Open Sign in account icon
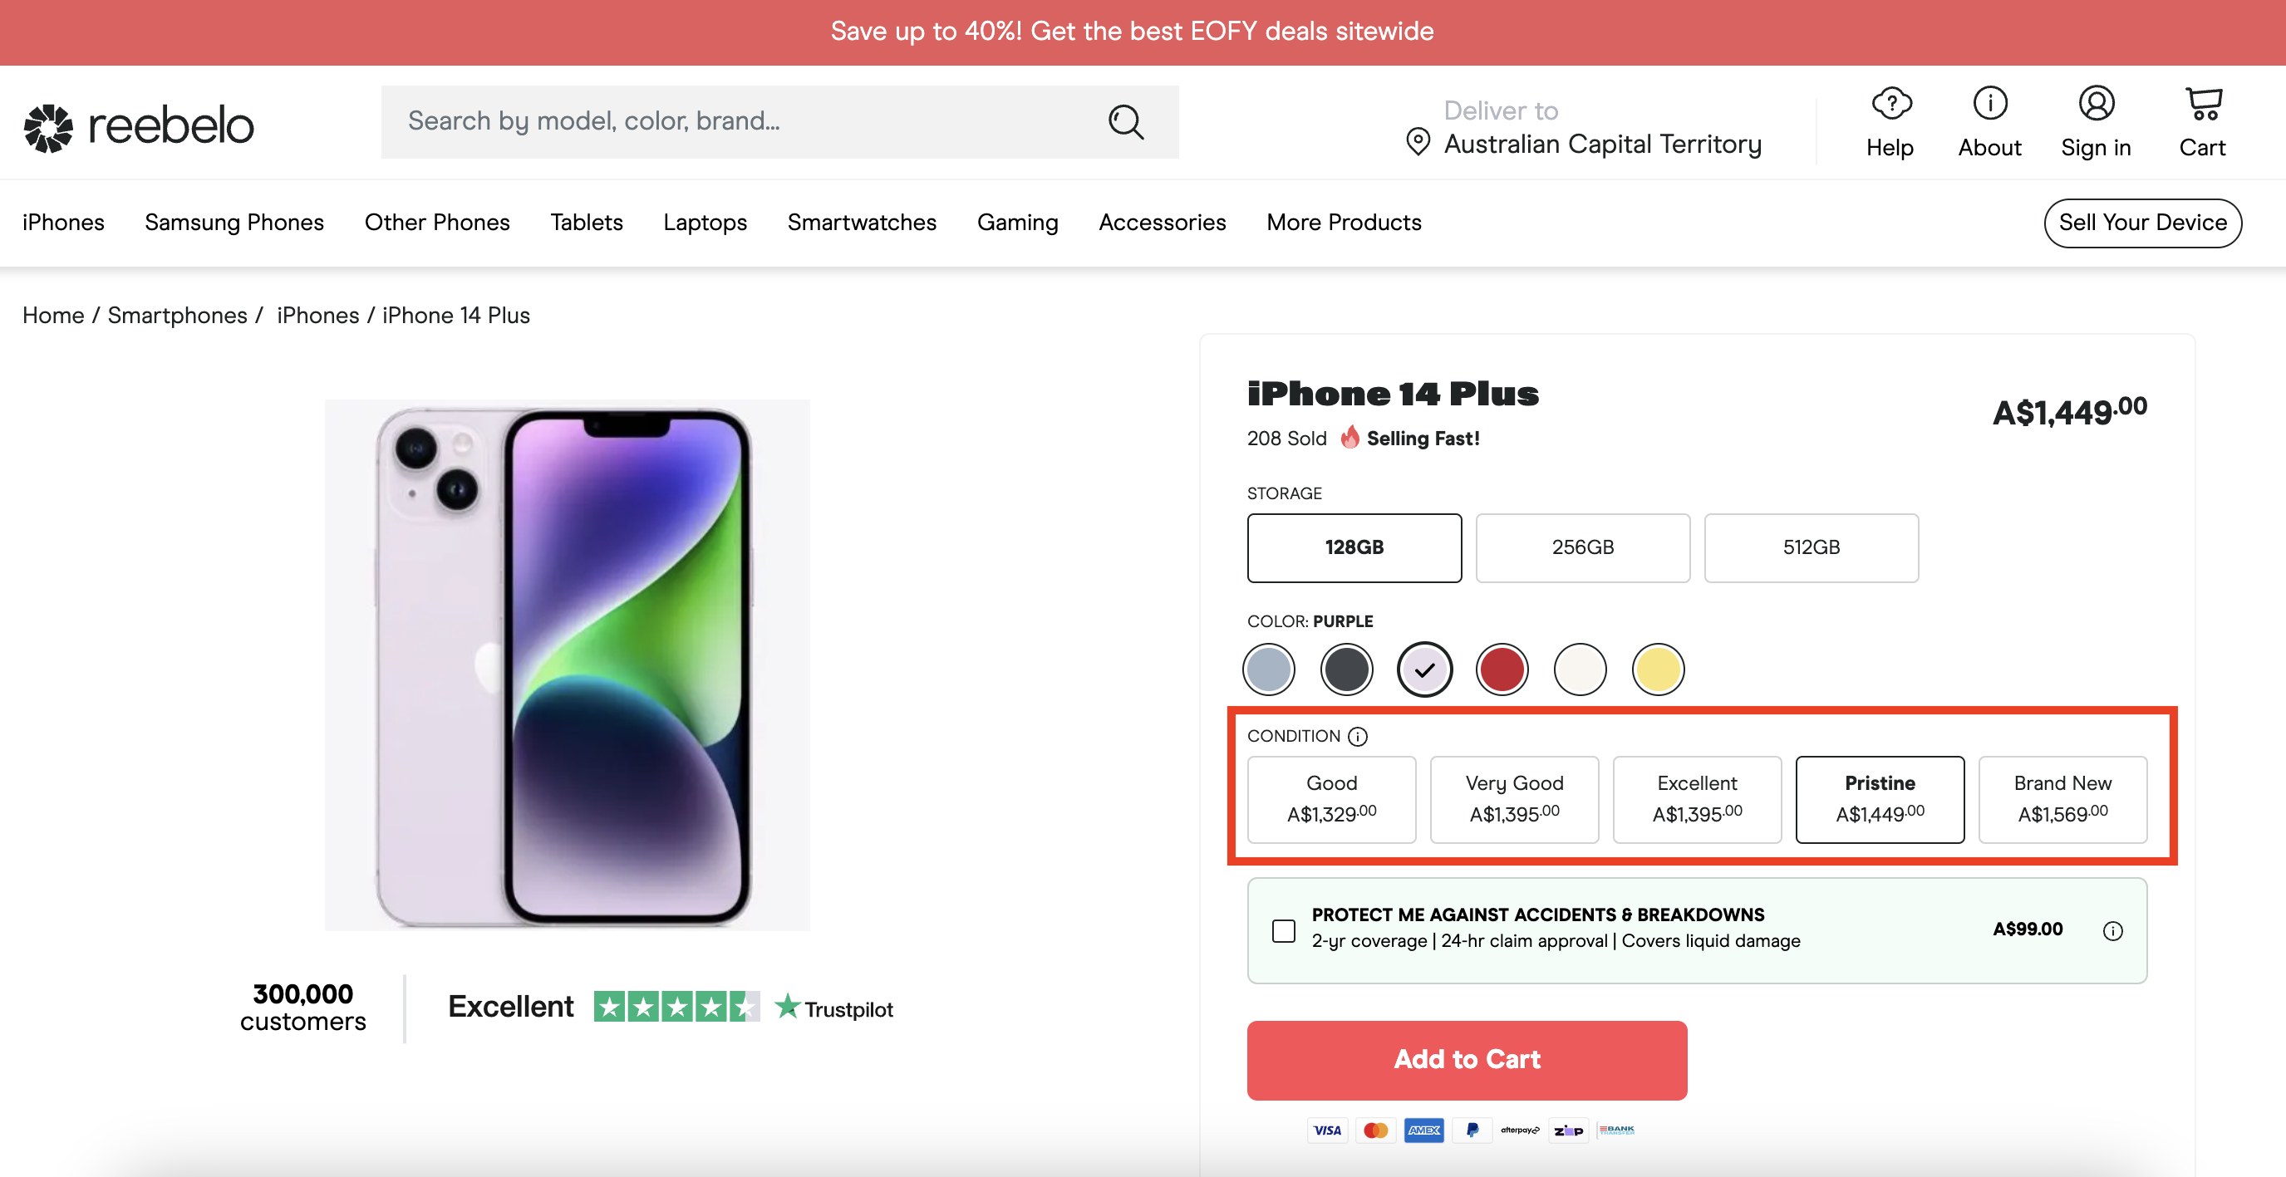Screen dimensions: 2286x1177 point(2096,104)
